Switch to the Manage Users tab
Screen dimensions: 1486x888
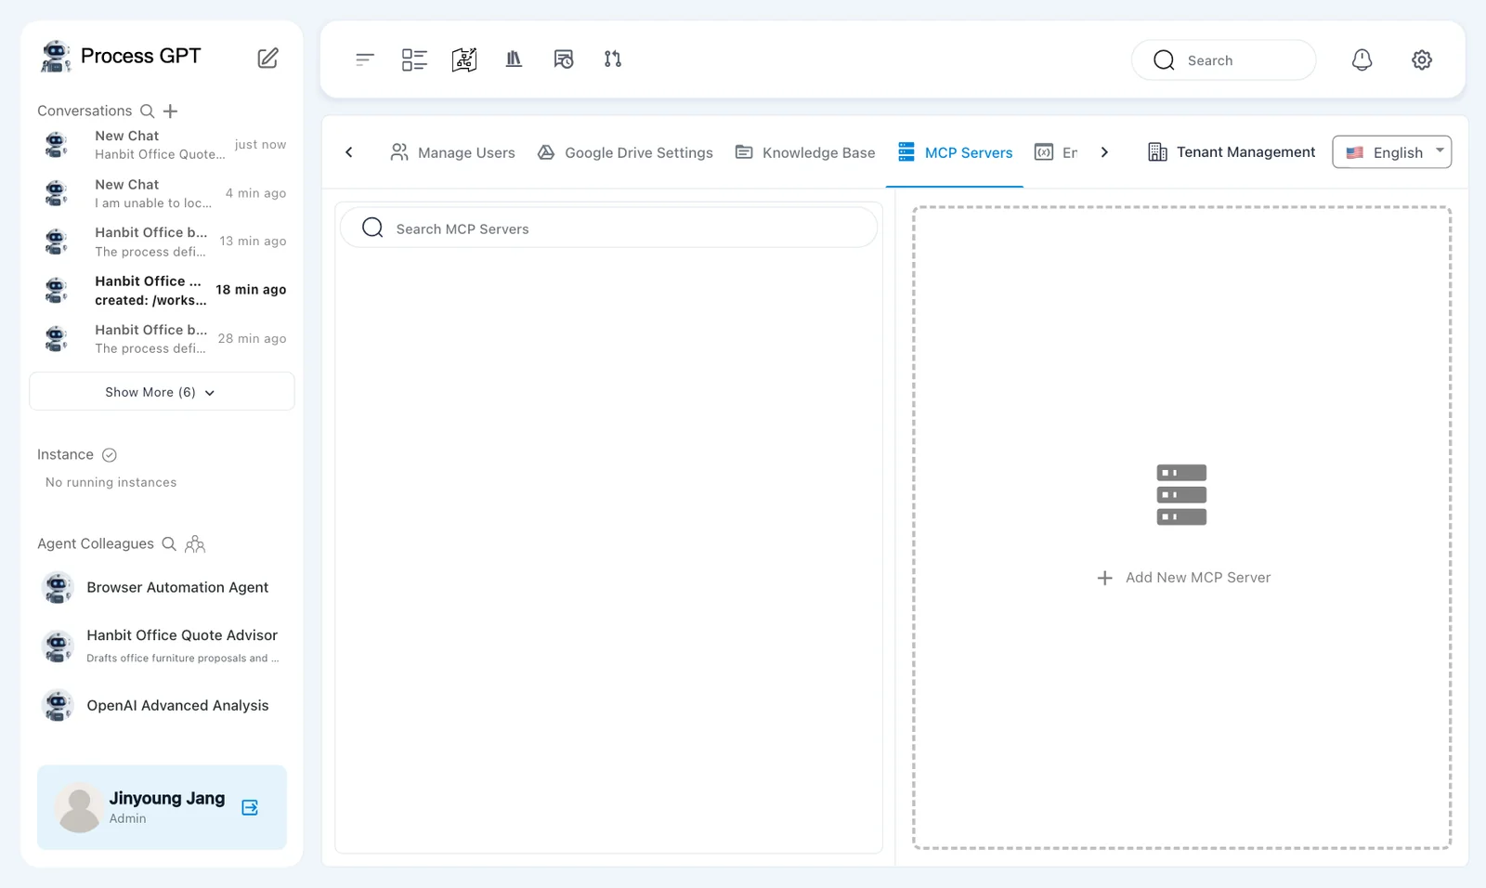(453, 152)
